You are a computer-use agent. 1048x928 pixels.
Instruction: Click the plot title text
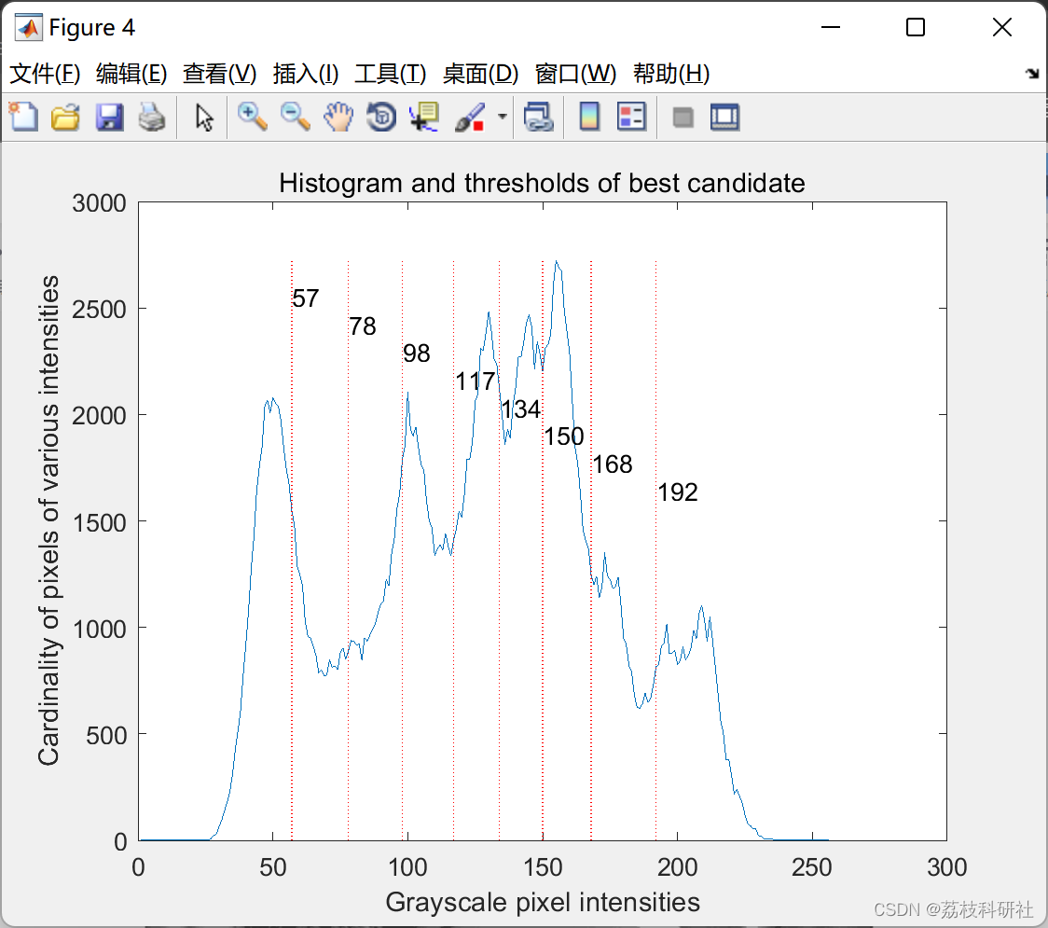click(x=542, y=183)
